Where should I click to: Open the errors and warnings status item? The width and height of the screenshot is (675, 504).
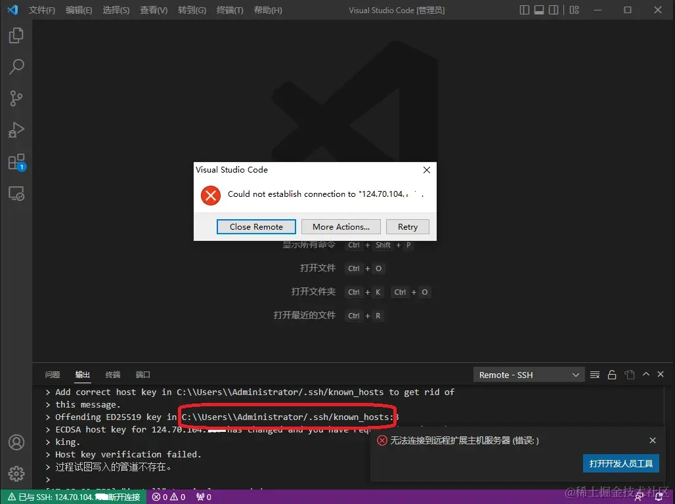point(169,497)
